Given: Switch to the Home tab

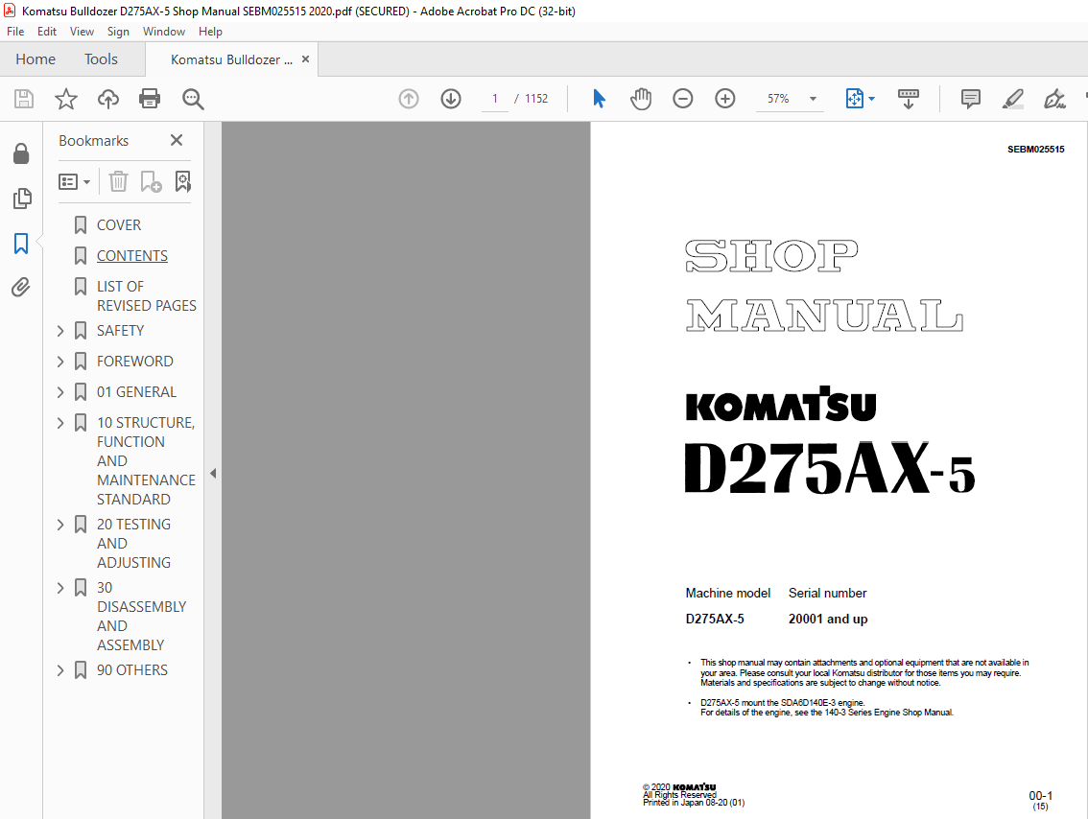Looking at the screenshot, I should pos(35,59).
